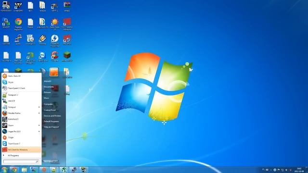This screenshot has height=173, width=308.
Task: Launch TeamViewer 7 from the Start menu
Action: click(21, 144)
